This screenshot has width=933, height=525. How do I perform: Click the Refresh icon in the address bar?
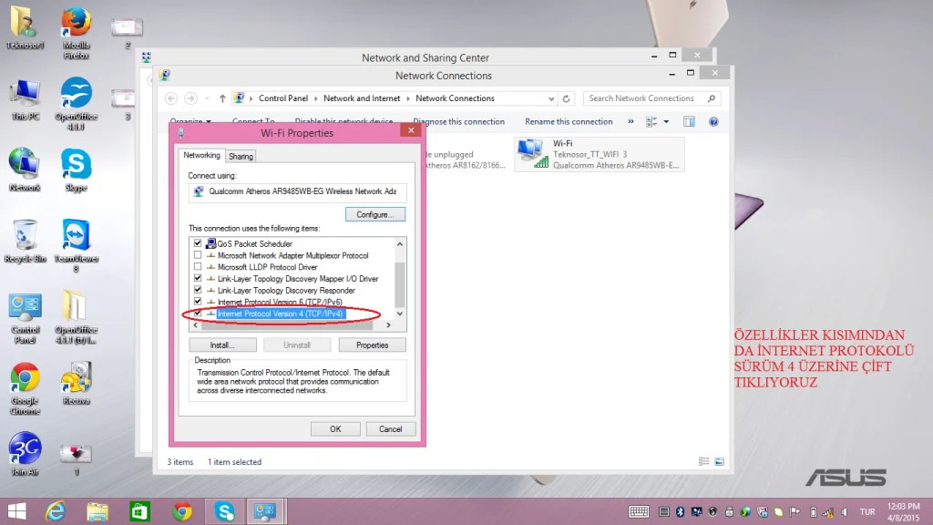[567, 98]
